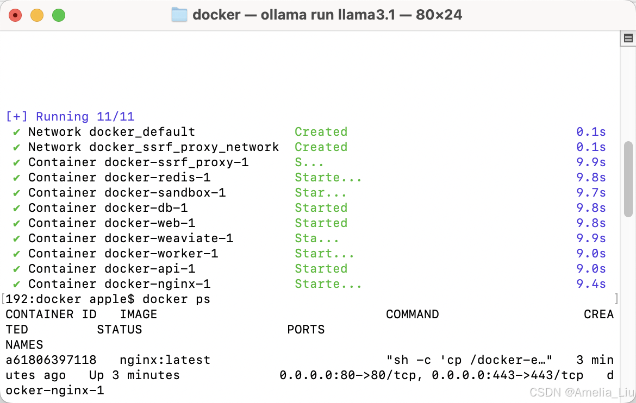Screen dimensions: 636x403
Task: Click the green 'Created' status for docker_default
Action: 321,132
